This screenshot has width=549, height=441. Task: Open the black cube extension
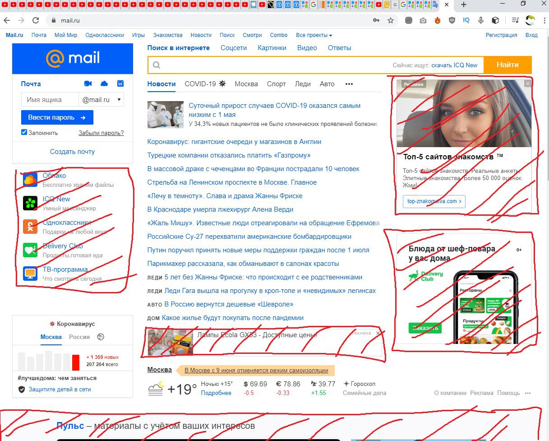point(495,20)
